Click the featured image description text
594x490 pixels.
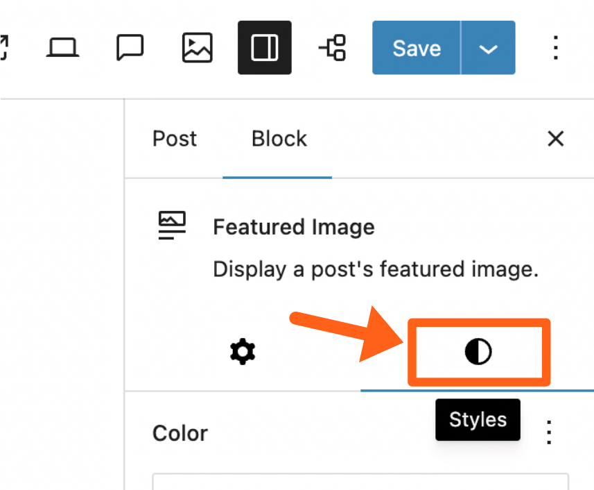tap(376, 269)
